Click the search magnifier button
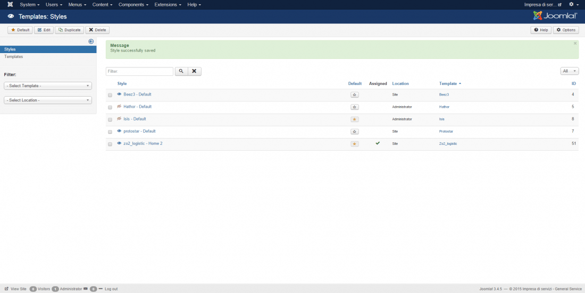The width and height of the screenshot is (585, 293). point(181,71)
